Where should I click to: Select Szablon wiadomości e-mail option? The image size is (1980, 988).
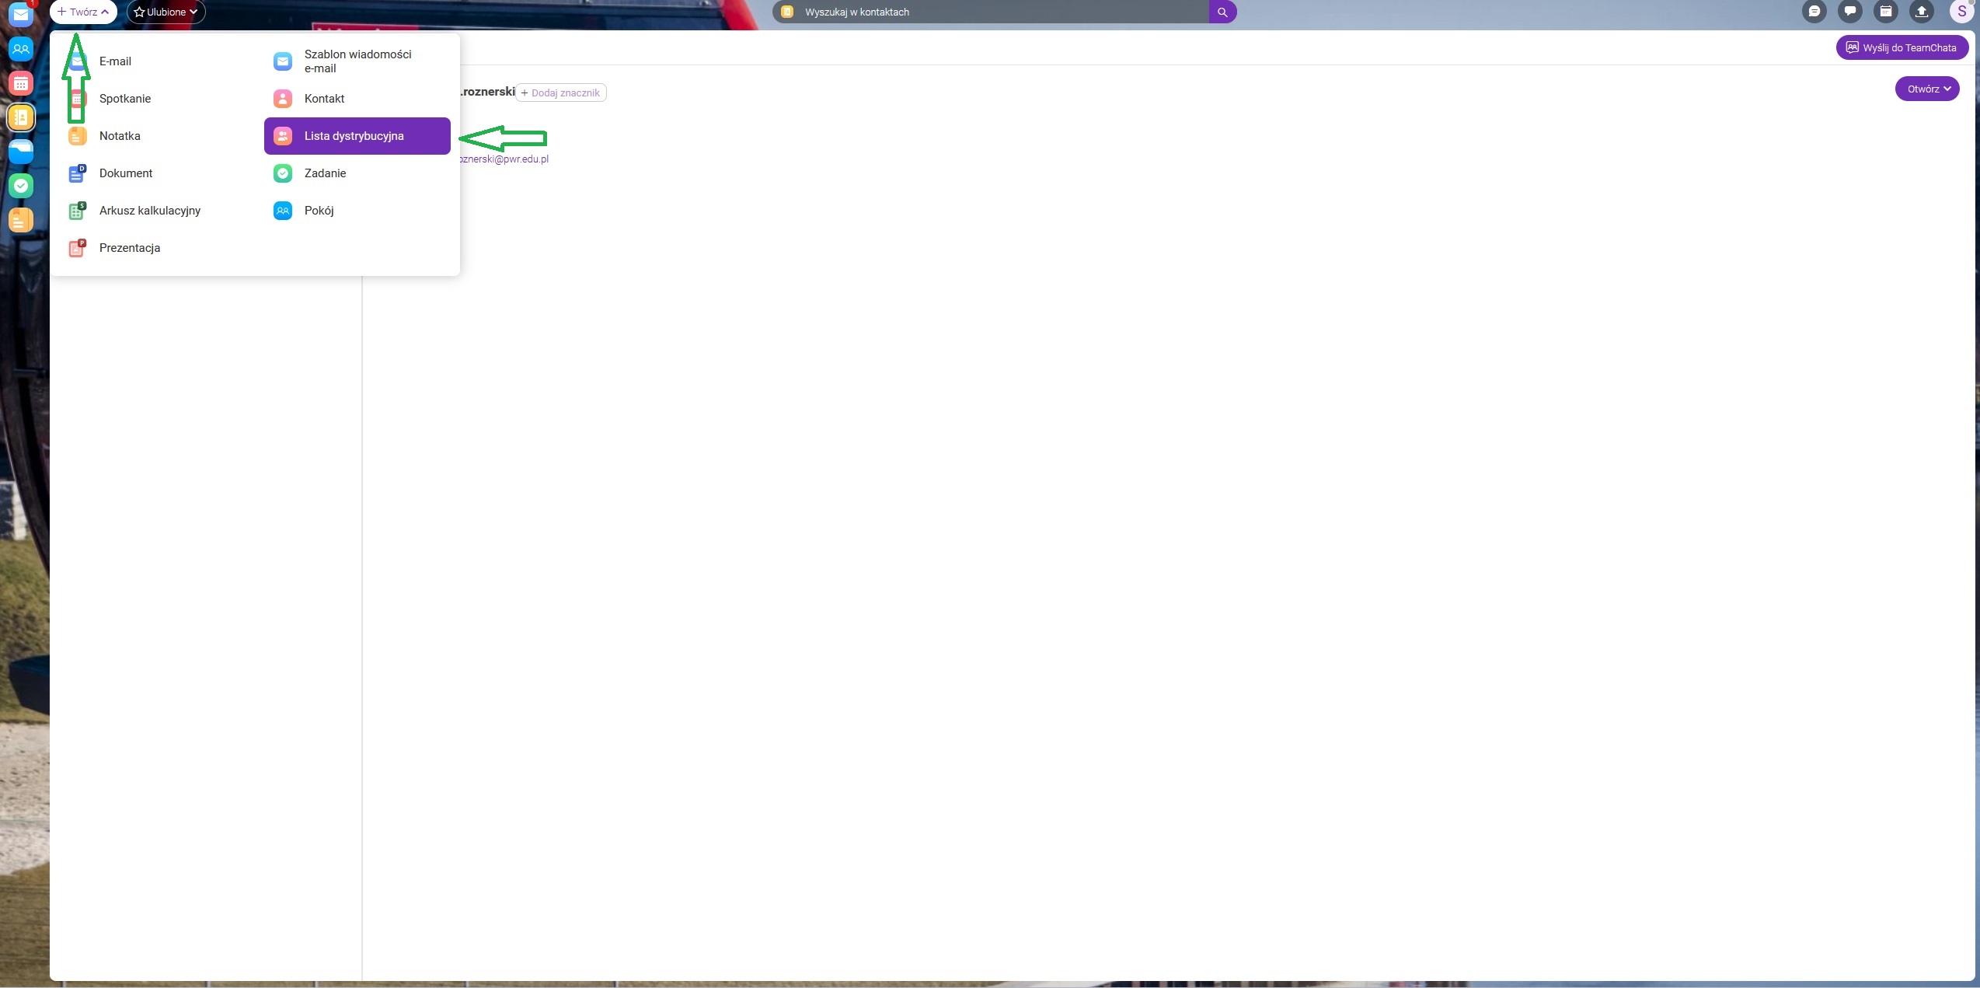(x=357, y=61)
